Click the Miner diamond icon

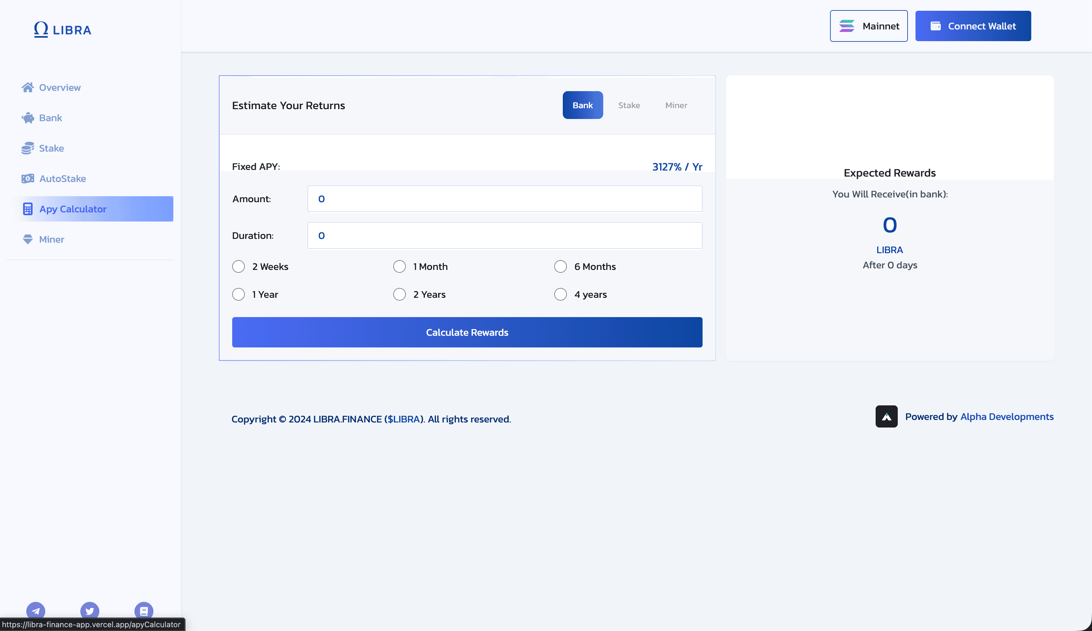(x=28, y=239)
